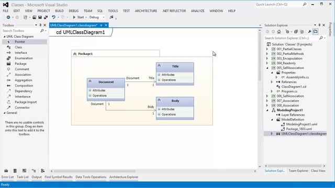This screenshot has height=188, width=335.
Task: Collapse Attributes section of Title class
Action: [x=159, y=75]
